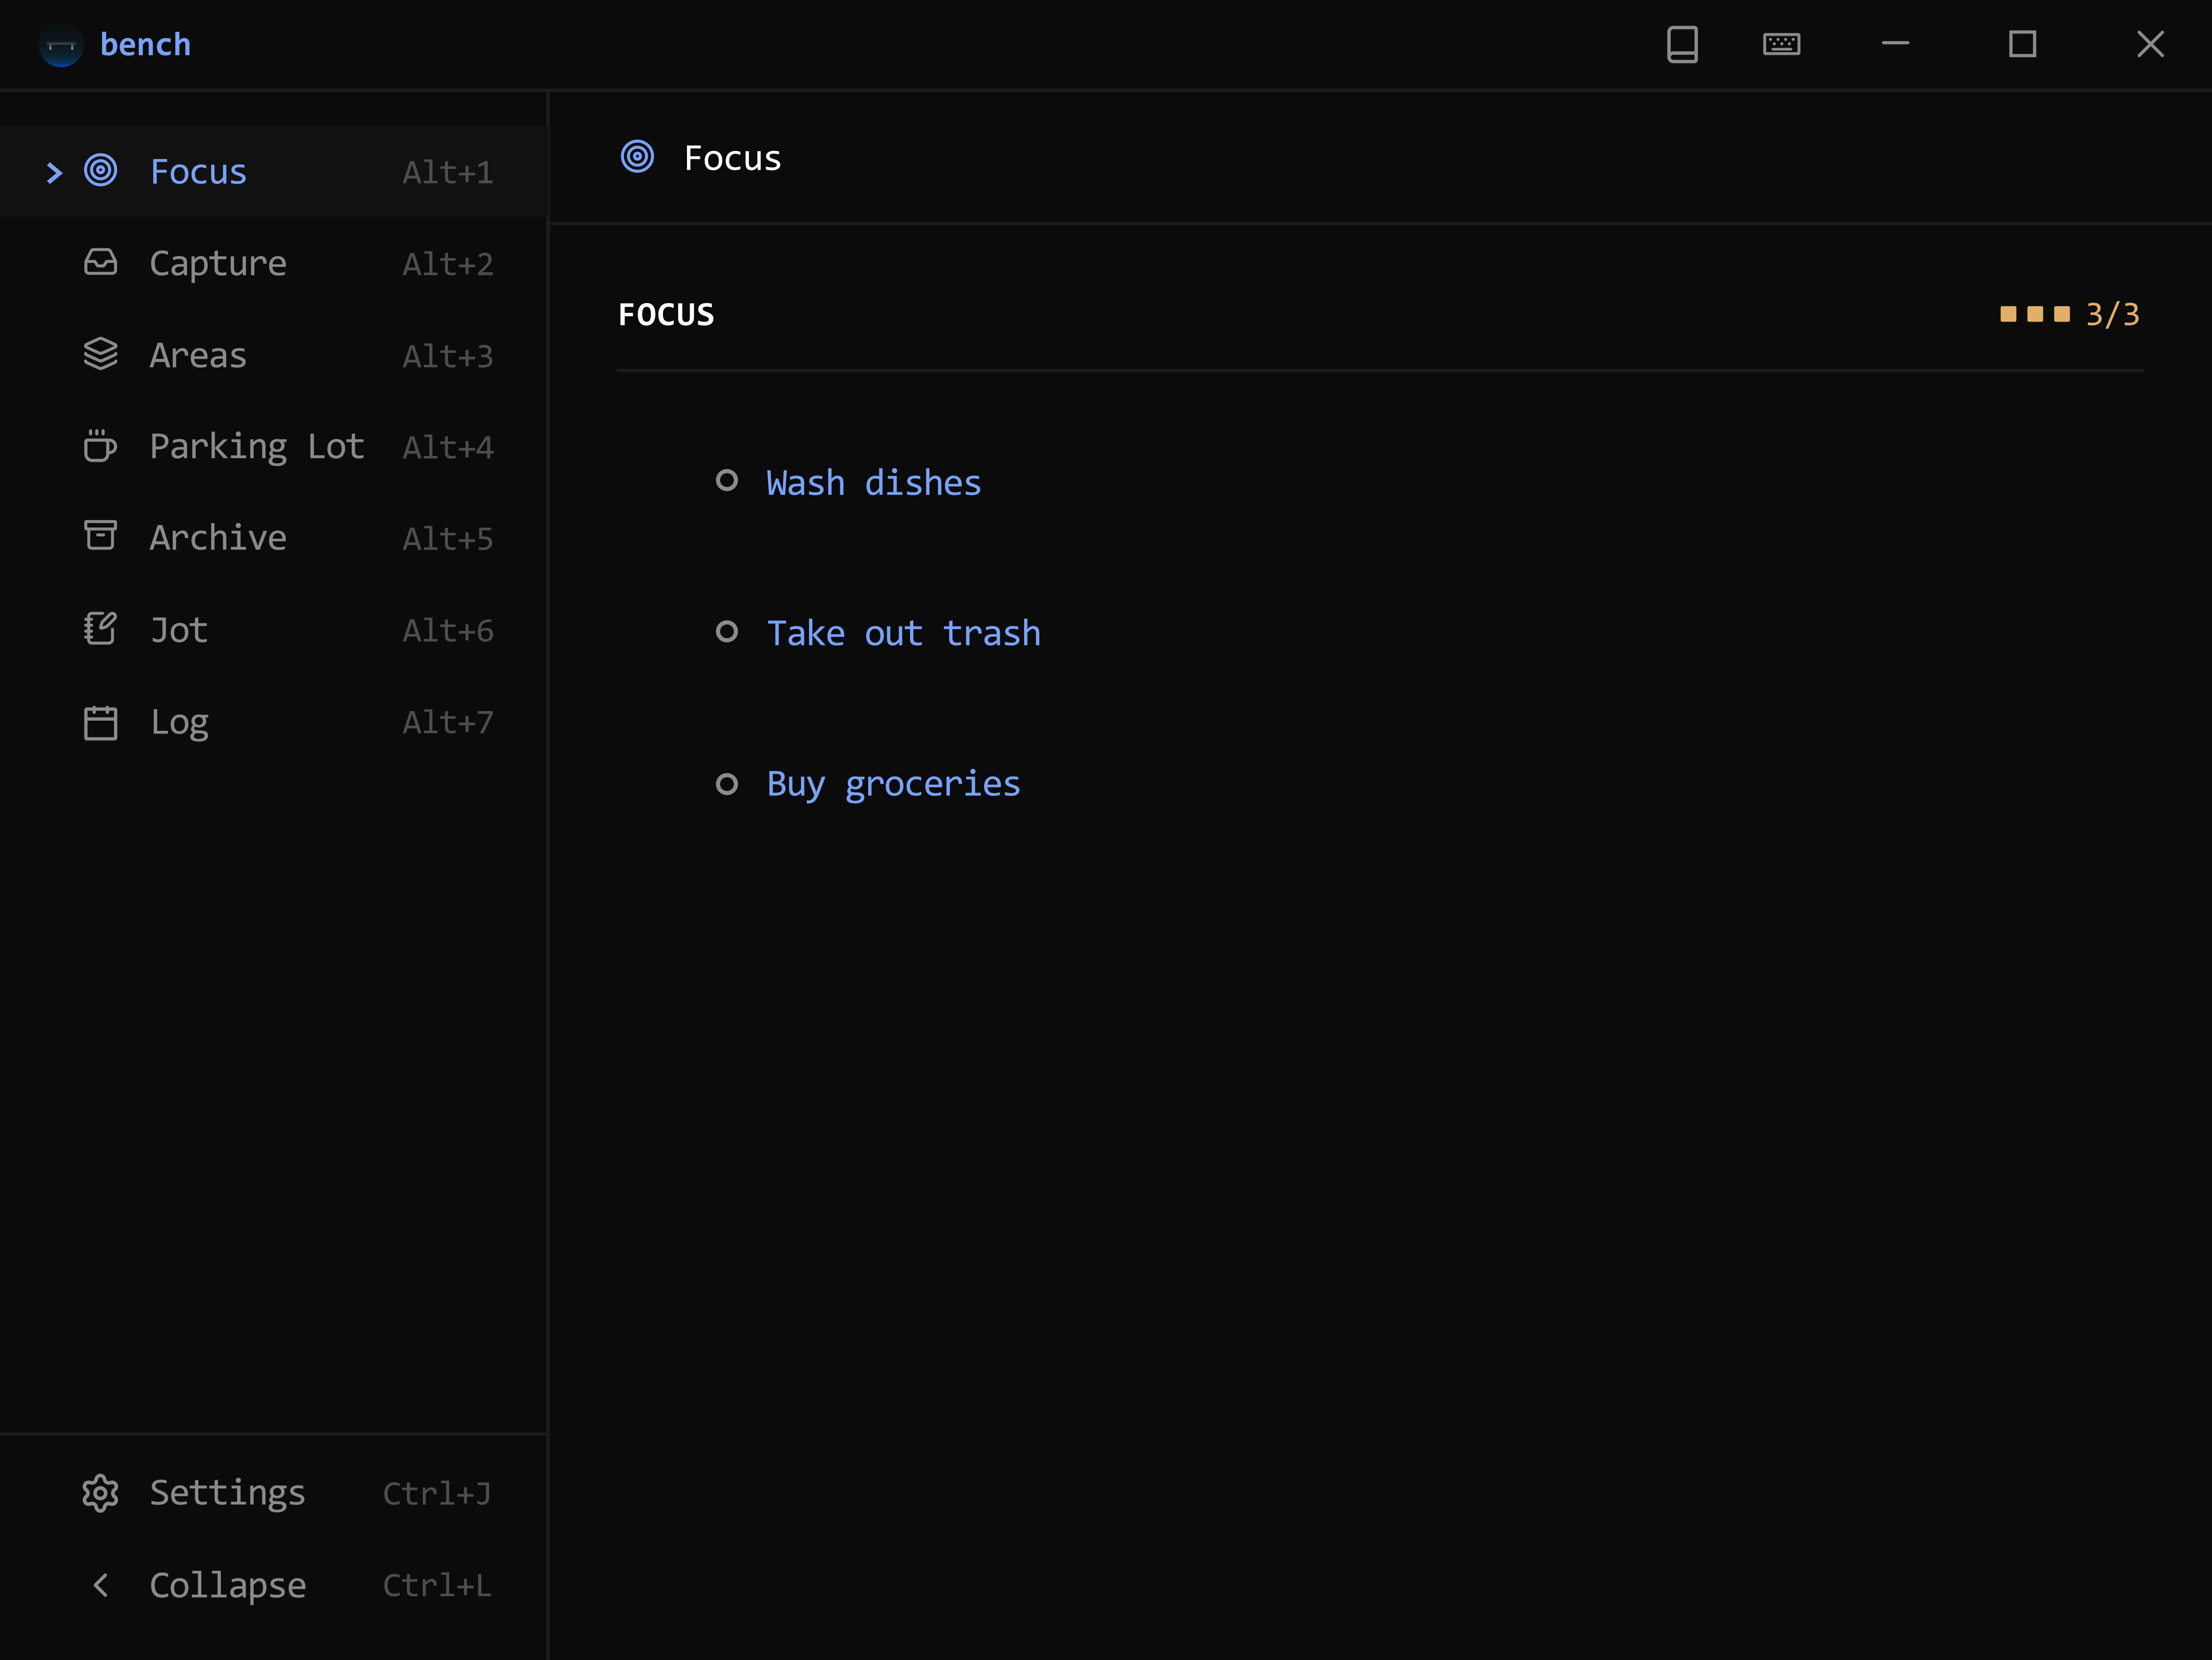Mark Wash dishes task complete
The image size is (2212, 1660).
(x=727, y=481)
